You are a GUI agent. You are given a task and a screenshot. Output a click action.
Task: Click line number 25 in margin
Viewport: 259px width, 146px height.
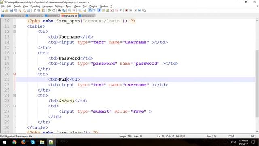point(7,101)
